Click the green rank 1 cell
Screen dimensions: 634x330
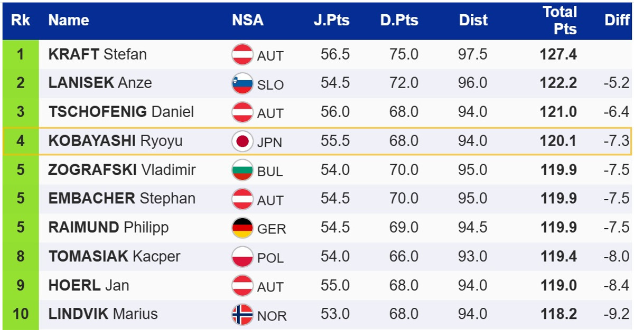(21, 54)
